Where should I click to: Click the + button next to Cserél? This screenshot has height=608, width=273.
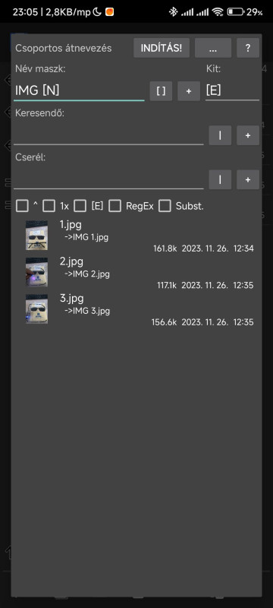coord(248,179)
